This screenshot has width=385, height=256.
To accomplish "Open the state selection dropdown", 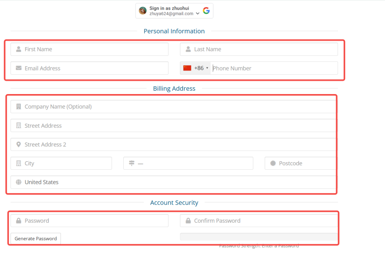I will pyautogui.click(x=188, y=163).
